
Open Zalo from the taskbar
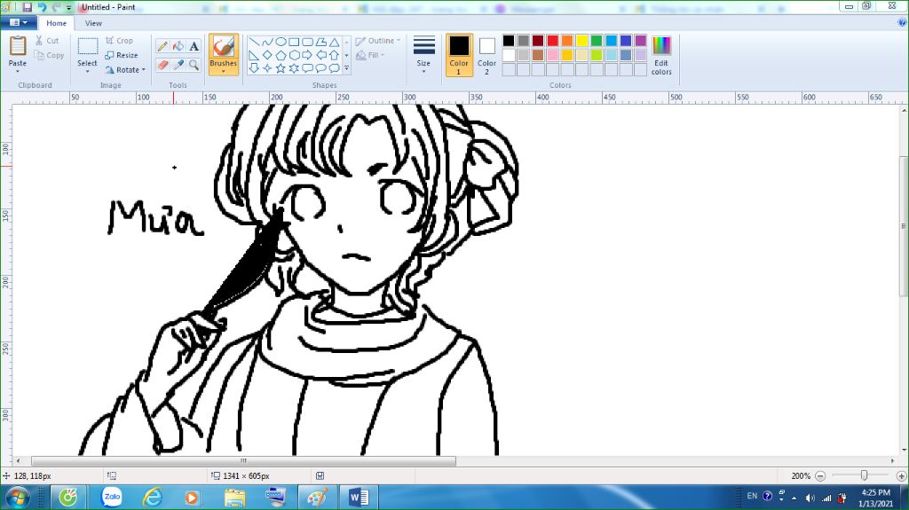(x=111, y=497)
